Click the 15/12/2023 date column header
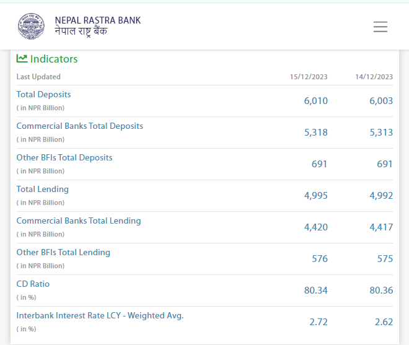Image resolution: width=409 pixels, height=345 pixels. tap(309, 77)
